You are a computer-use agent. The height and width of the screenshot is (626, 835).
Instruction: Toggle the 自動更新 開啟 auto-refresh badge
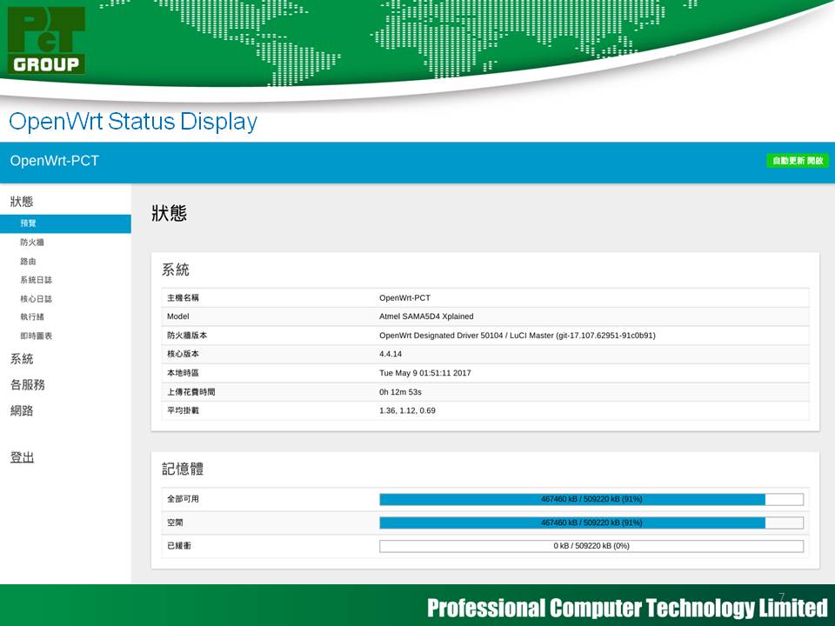click(x=797, y=161)
